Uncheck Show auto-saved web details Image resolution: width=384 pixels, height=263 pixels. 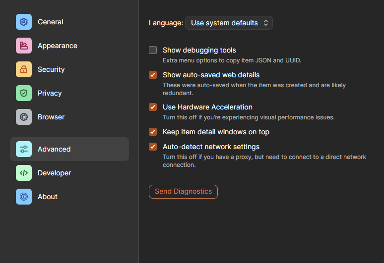153,75
